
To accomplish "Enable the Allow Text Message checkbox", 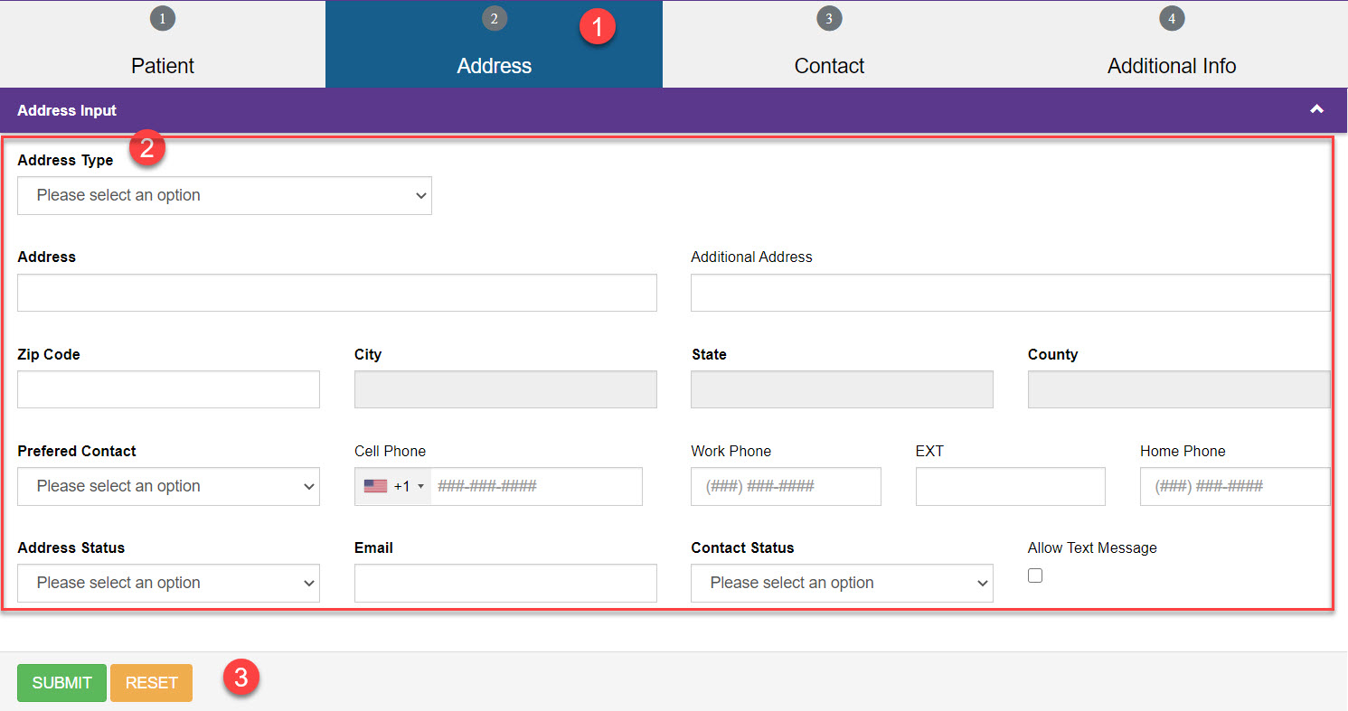I will [x=1035, y=575].
